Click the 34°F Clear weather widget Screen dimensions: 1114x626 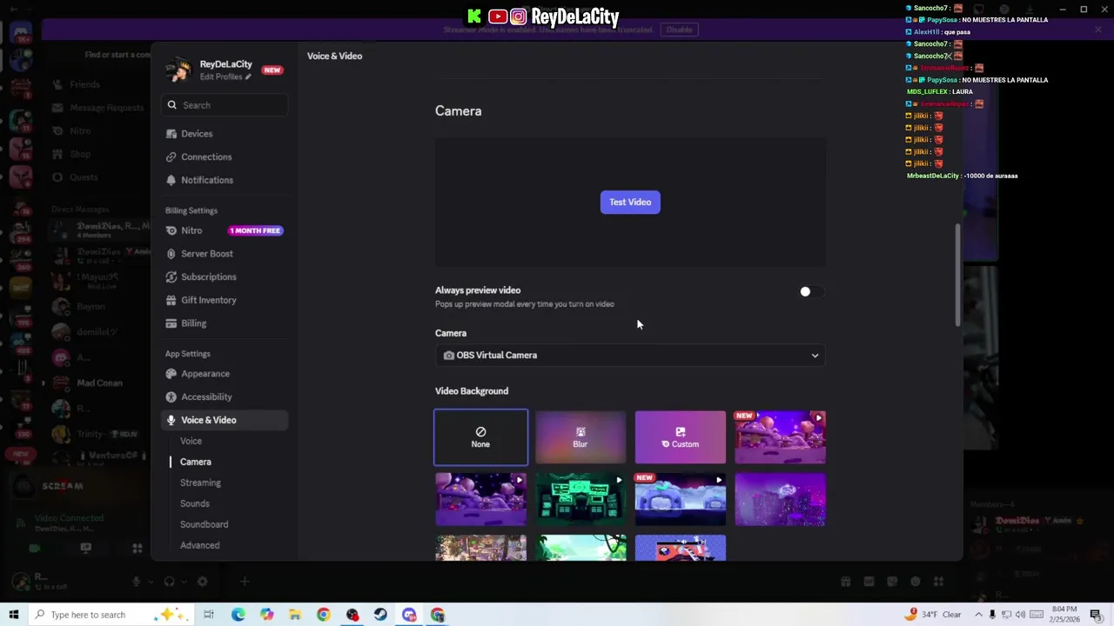(935, 615)
